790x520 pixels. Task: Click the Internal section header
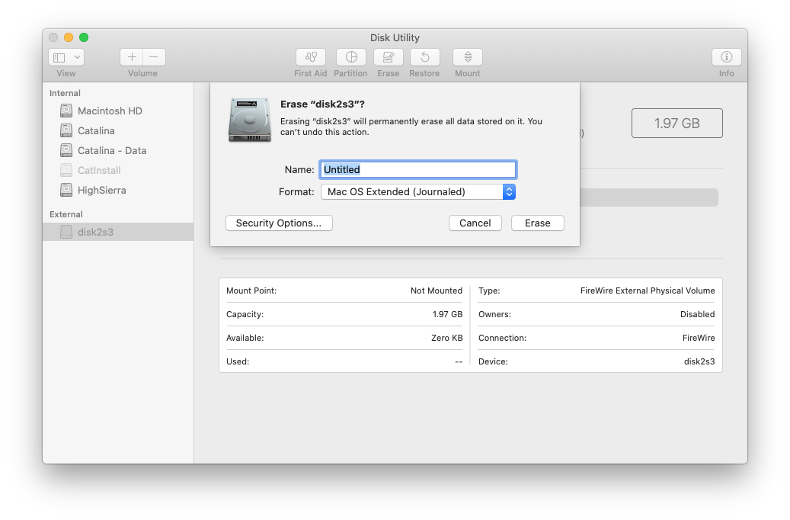pyautogui.click(x=65, y=93)
